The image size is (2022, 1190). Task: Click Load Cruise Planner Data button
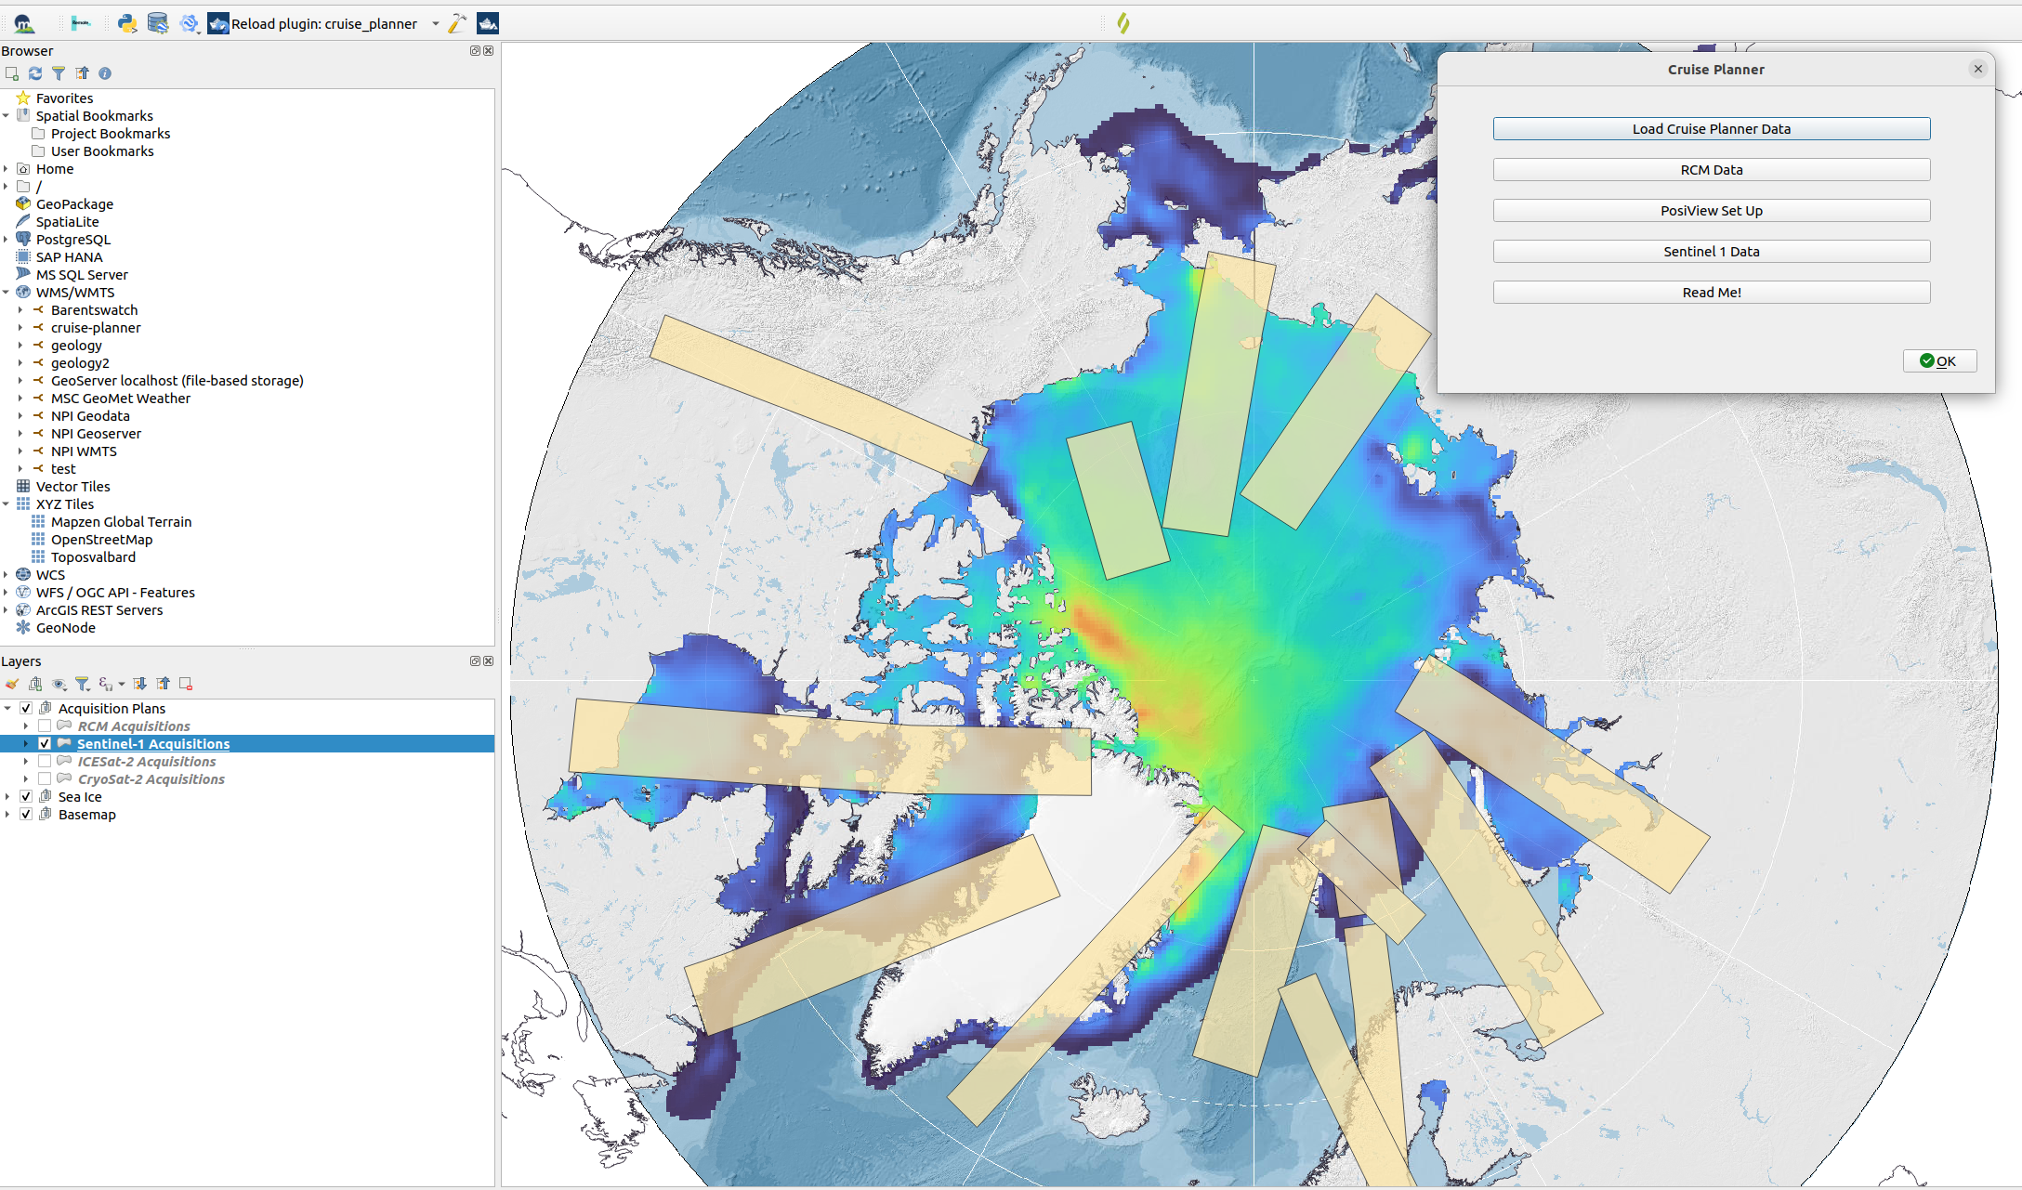tap(1711, 129)
